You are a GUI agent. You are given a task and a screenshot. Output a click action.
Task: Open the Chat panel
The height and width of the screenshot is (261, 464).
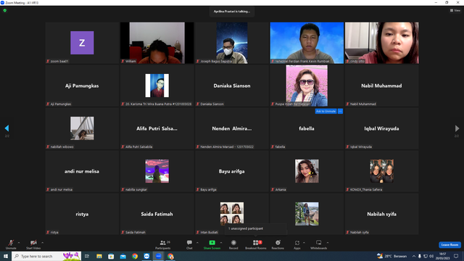(x=189, y=244)
